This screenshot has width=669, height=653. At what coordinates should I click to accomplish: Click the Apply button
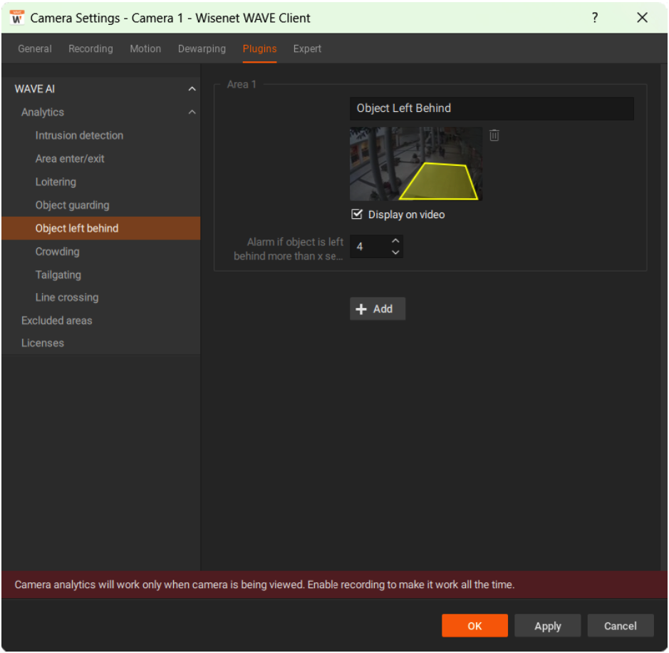pyautogui.click(x=547, y=626)
